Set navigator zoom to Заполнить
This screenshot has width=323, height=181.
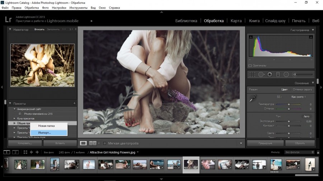(53, 29)
